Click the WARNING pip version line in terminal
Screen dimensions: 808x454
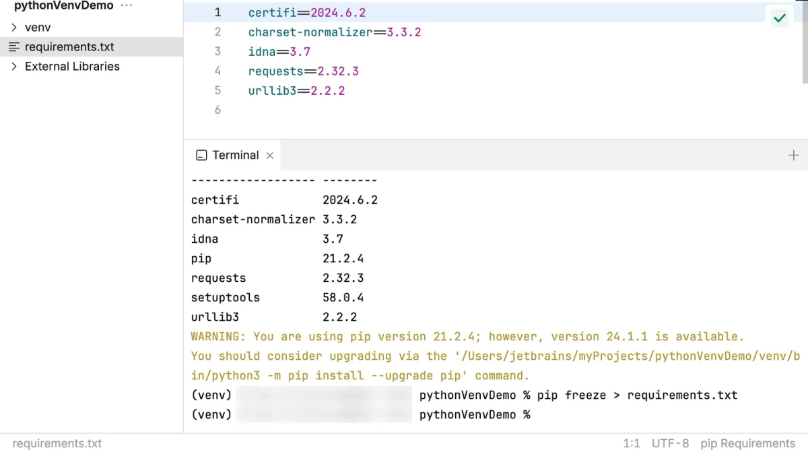(468, 336)
